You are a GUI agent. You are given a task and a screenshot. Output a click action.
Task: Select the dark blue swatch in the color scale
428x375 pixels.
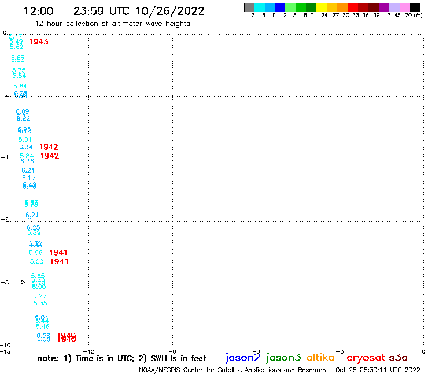click(280, 7)
